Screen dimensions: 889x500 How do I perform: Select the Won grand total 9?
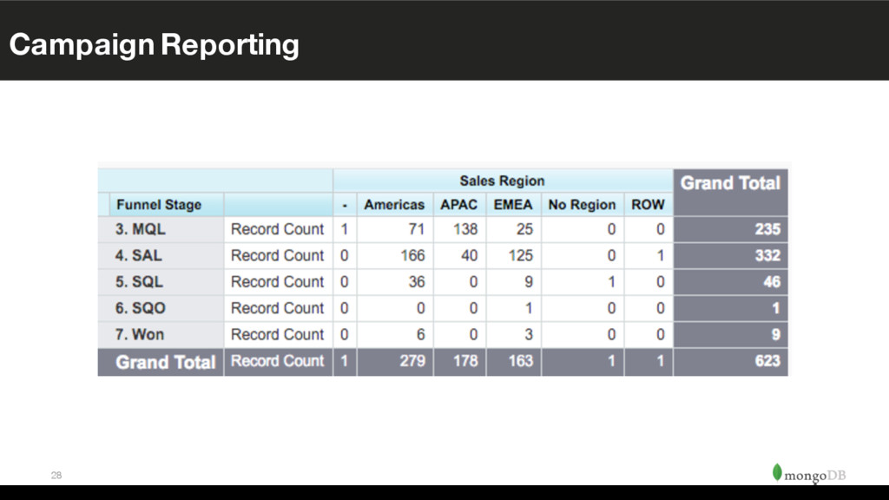pos(776,334)
